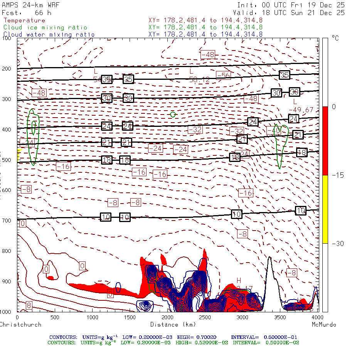
Task: Click the blue 'INTERVAL= 0.50000E-01' text
Action: [x=264, y=337]
